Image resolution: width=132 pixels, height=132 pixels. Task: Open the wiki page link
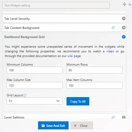(74, 56)
